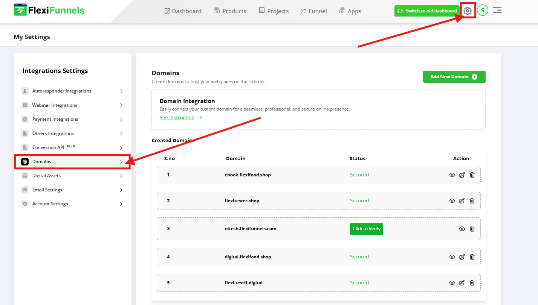Expand Payment Integrations chevron
538x305 pixels.
(x=121, y=120)
